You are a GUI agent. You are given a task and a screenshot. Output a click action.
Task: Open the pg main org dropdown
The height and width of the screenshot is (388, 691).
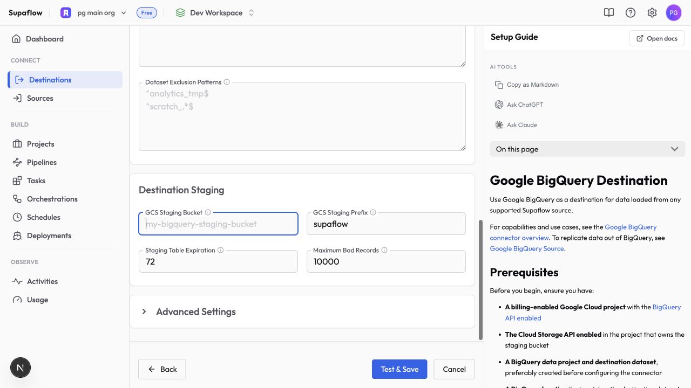tap(93, 12)
